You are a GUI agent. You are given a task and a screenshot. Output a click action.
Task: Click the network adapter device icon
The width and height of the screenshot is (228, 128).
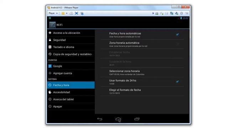click(172, 14)
